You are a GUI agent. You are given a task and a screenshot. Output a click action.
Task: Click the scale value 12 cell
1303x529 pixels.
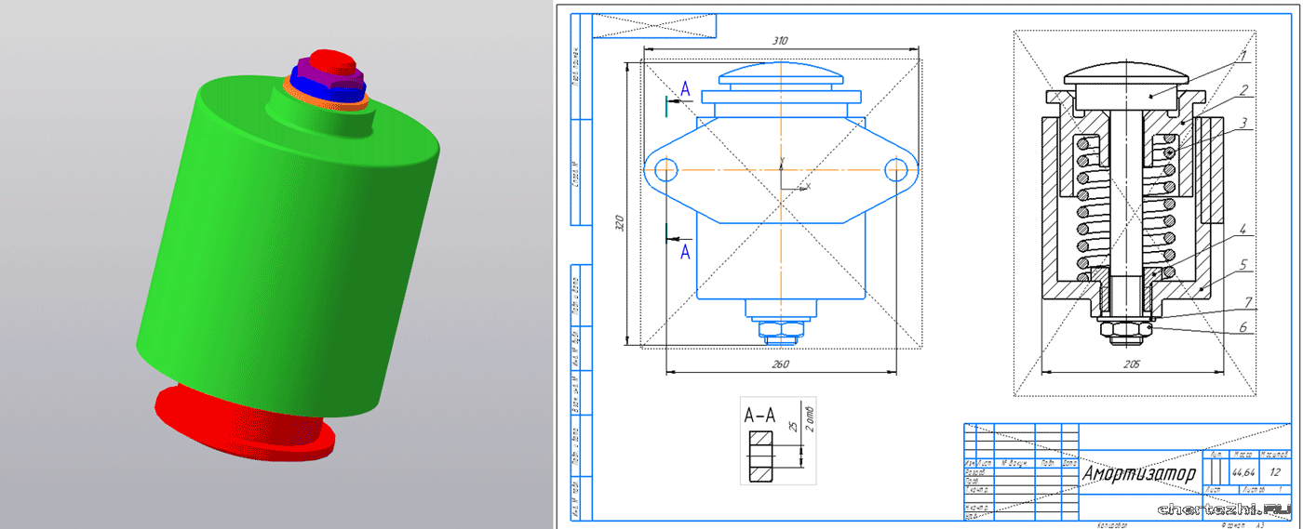[1274, 471]
